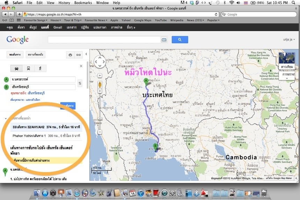Open the Wi-Fi status menu
The height and width of the screenshot is (200, 300).
pyautogui.click(x=232, y=3)
